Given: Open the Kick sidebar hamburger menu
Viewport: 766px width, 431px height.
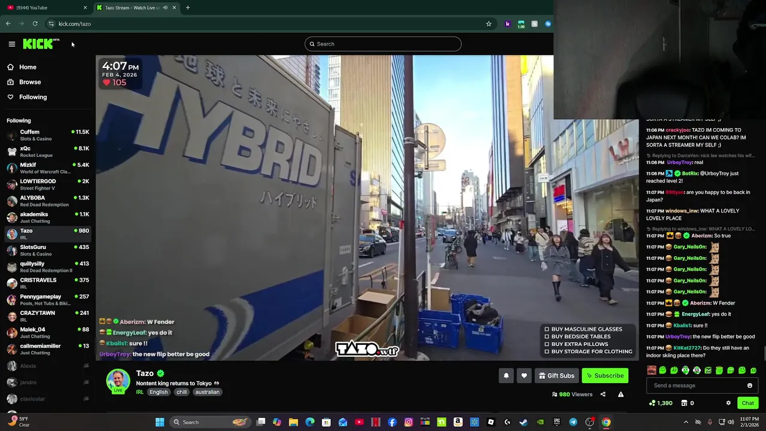Looking at the screenshot, I should coord(11,44).
